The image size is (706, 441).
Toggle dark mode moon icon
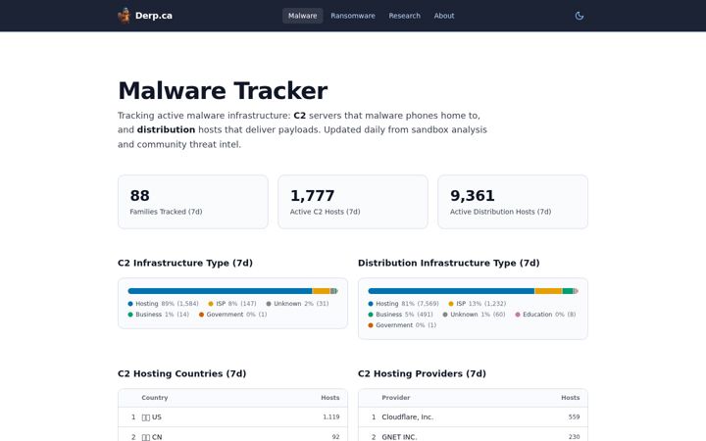click(x=580, y=16)
